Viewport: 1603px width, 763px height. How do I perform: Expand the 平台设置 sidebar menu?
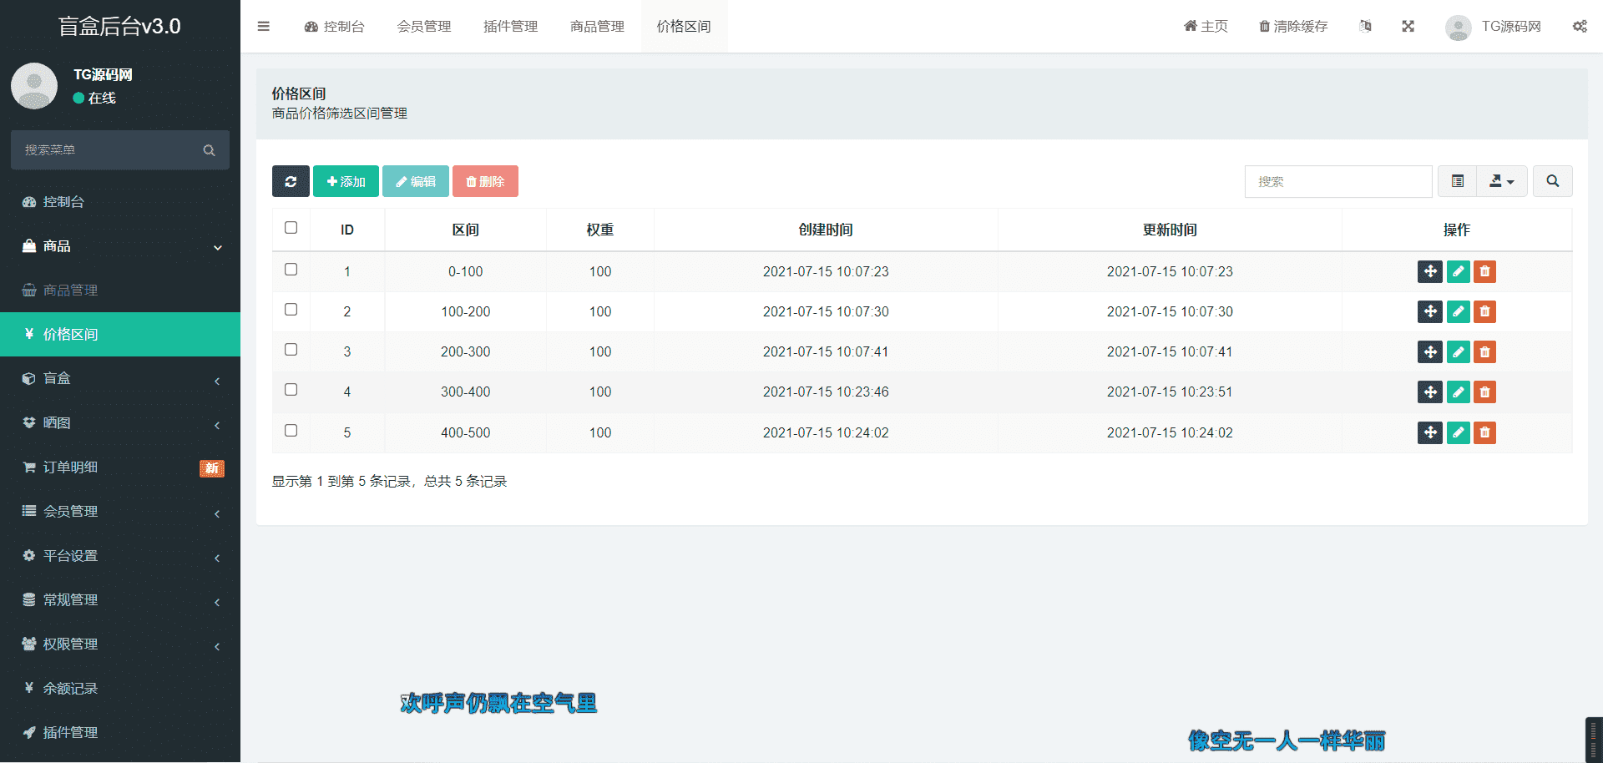click(120, 555)
